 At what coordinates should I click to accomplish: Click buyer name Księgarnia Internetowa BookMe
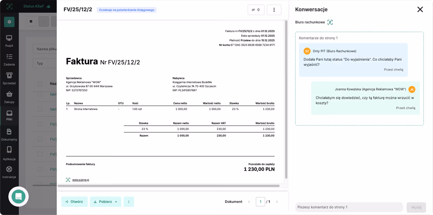[192, 82]
